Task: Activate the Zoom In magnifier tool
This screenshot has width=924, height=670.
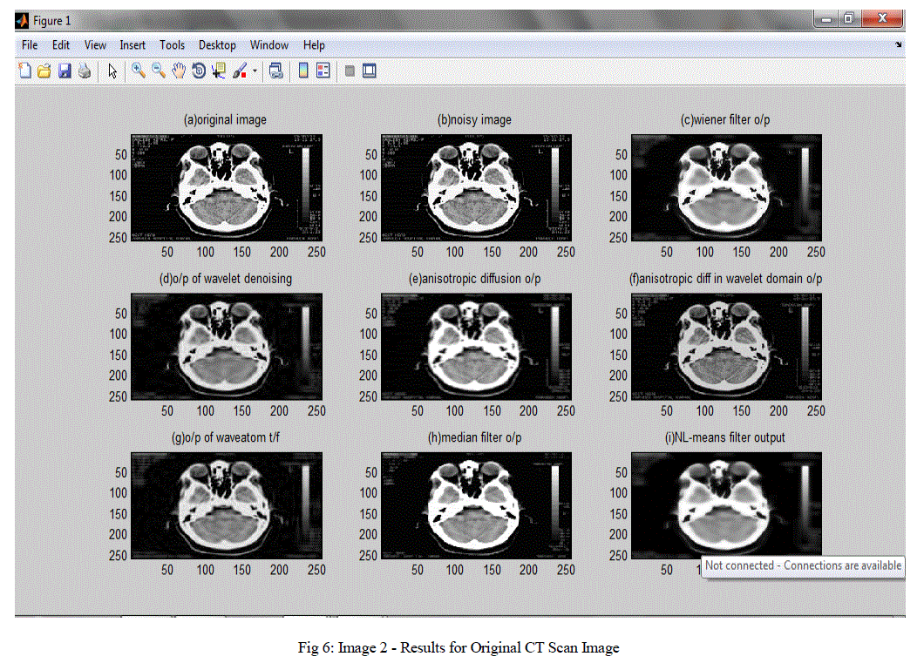Action: coord(139,71)
